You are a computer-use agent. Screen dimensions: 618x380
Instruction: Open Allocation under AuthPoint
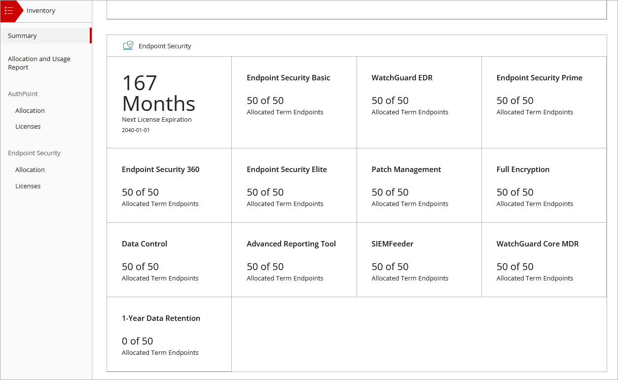(30, 110)
